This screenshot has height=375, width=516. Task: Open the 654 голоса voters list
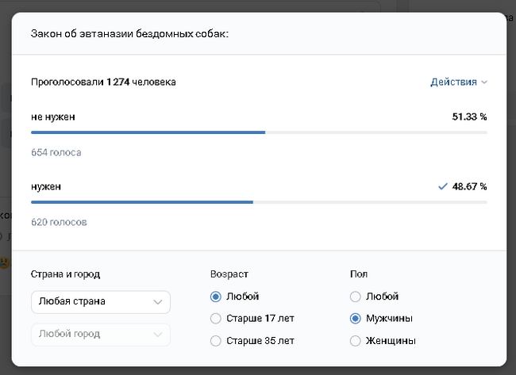coord(56,151)
